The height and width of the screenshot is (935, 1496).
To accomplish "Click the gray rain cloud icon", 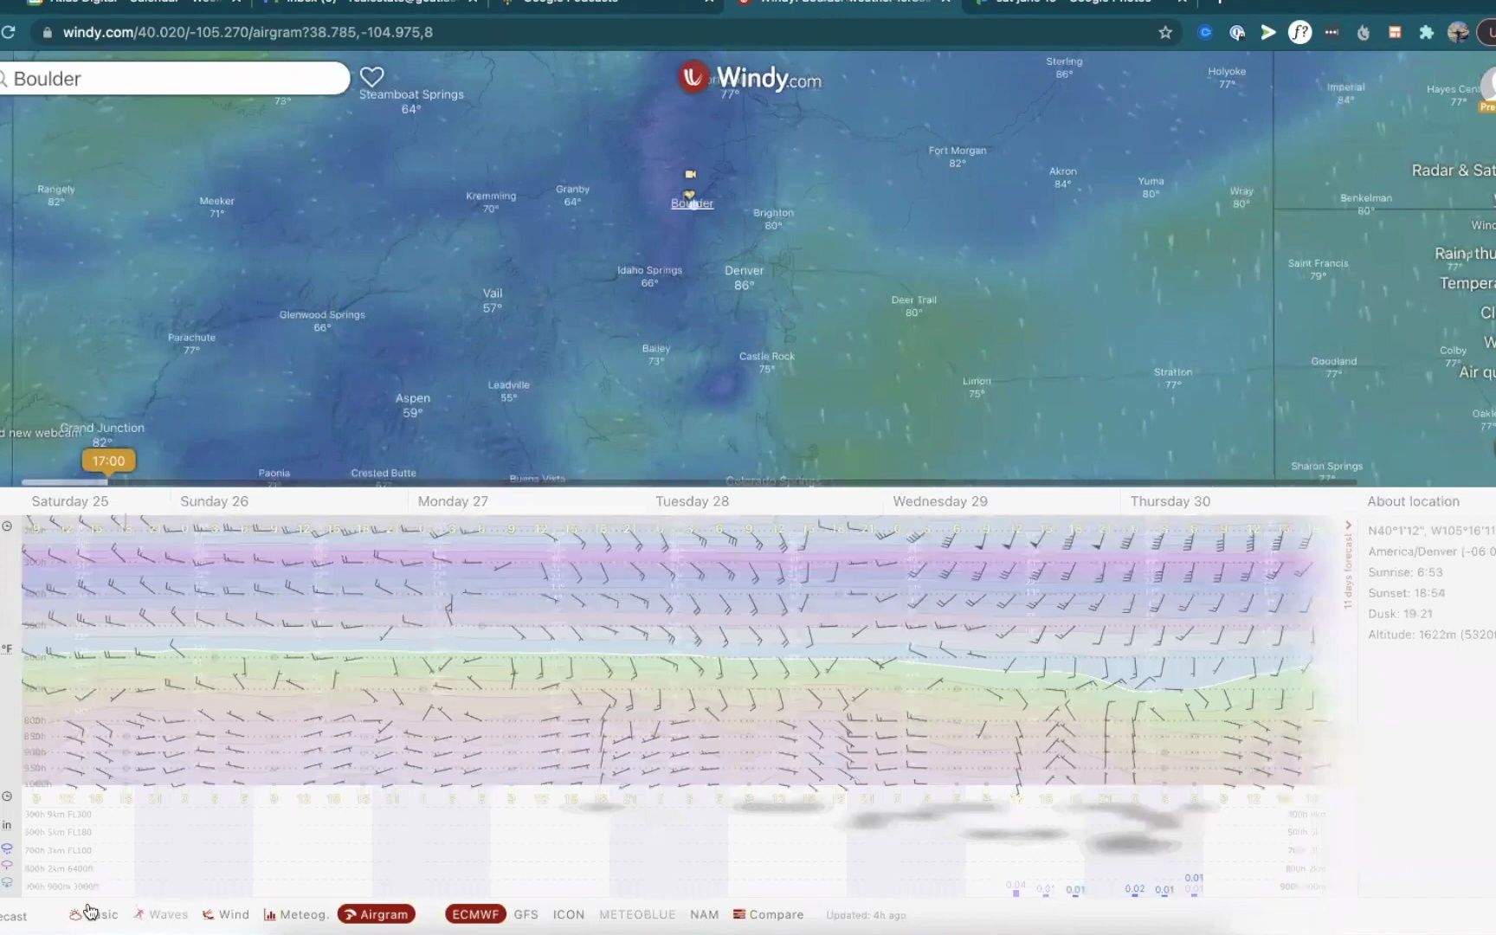I will (x=7, y=882).
